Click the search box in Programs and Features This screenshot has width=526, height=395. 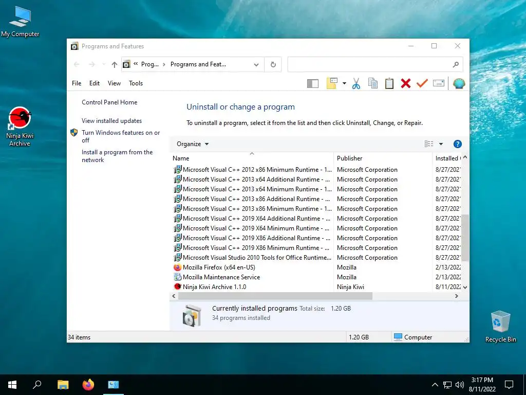click(375, 64)
